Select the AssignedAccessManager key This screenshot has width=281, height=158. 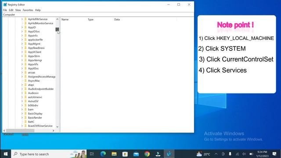coord(42,76)
